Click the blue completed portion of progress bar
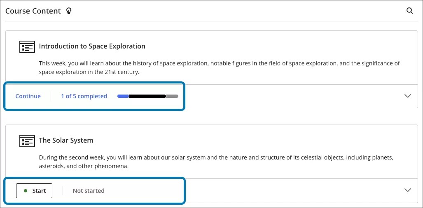 (123, 96)
